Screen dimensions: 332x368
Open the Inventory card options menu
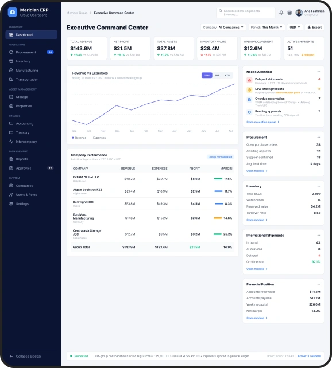click(x=319, y=186)
